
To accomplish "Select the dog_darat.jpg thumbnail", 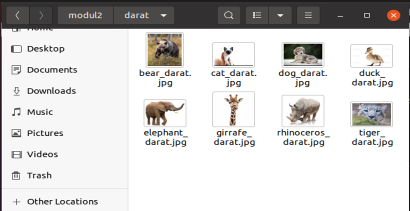I will (303, 54).
